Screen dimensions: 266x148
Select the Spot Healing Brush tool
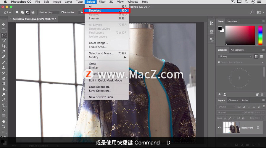point(4,57)
